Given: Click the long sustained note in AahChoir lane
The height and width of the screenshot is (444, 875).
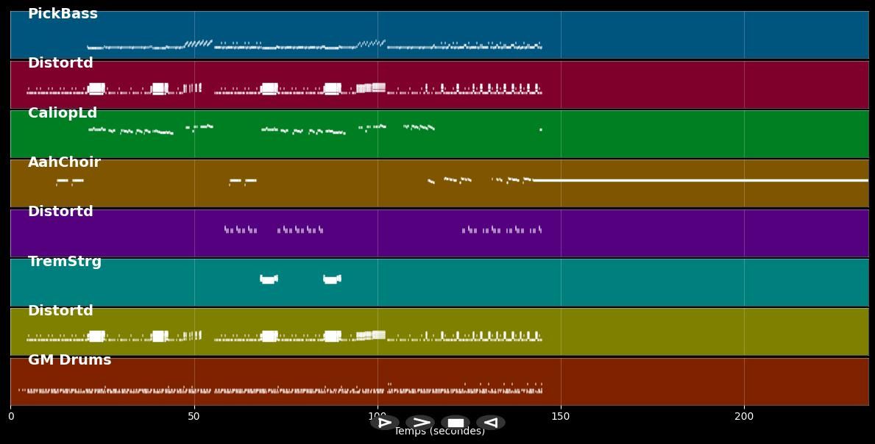Looking at the screenshot, I should pyautogui.click(x=699, y=179).
